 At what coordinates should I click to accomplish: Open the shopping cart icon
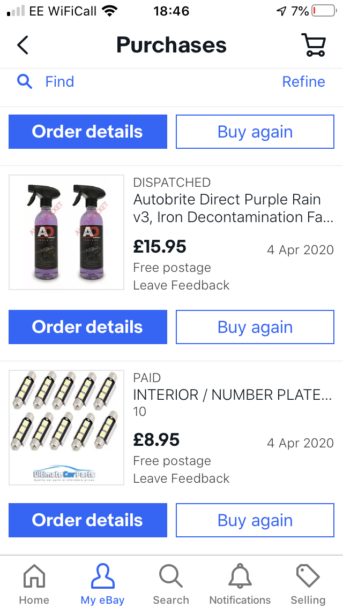(x=313, y=45)
